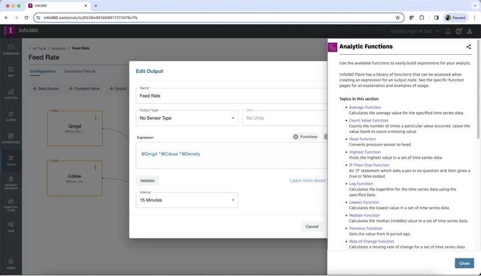The width and height of the screenshot is (481, 276).
Task: Add a Constant Value node
Action: click(x=84, y=88)
